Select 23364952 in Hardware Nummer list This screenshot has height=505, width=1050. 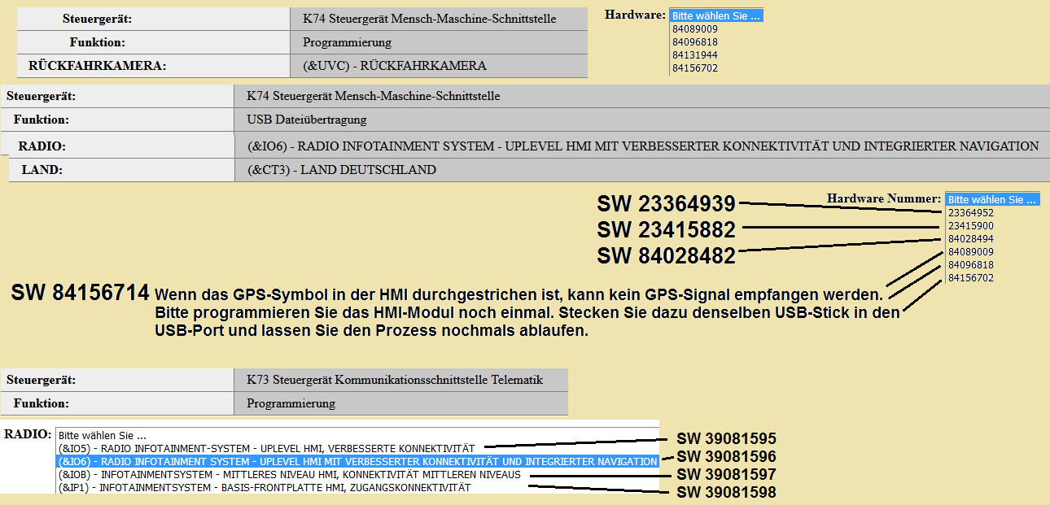pyautogui.click(x=970, y=213)
